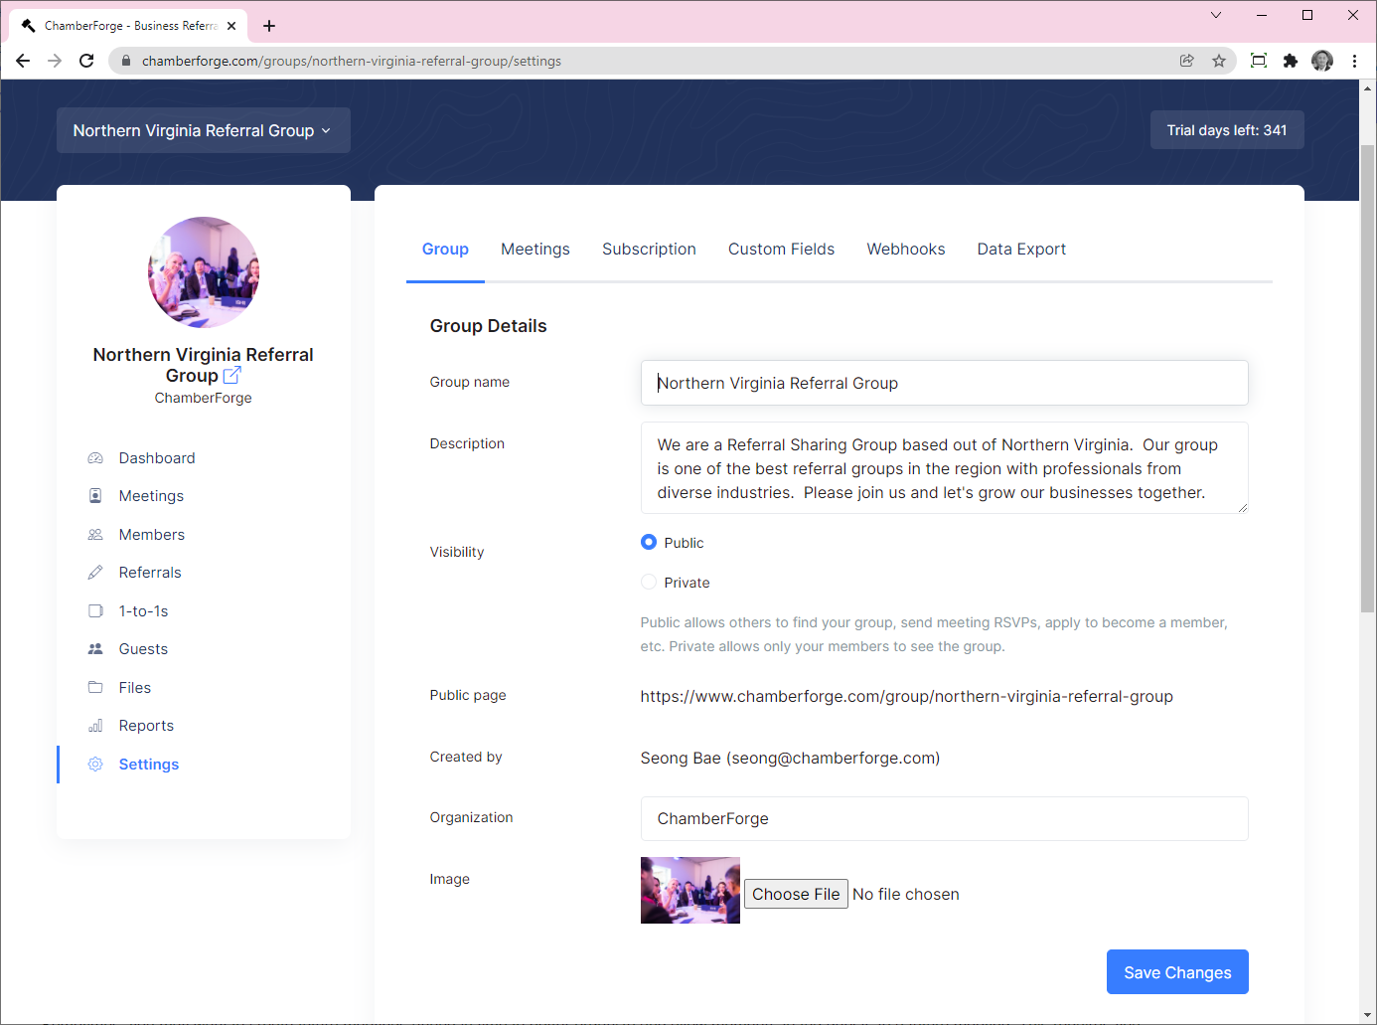Image resolution: width=1377 pixels, height=1025 pixels.
Task: Expand the Northern Virginia Referral Group dropdown
Action: pos(203,130)
